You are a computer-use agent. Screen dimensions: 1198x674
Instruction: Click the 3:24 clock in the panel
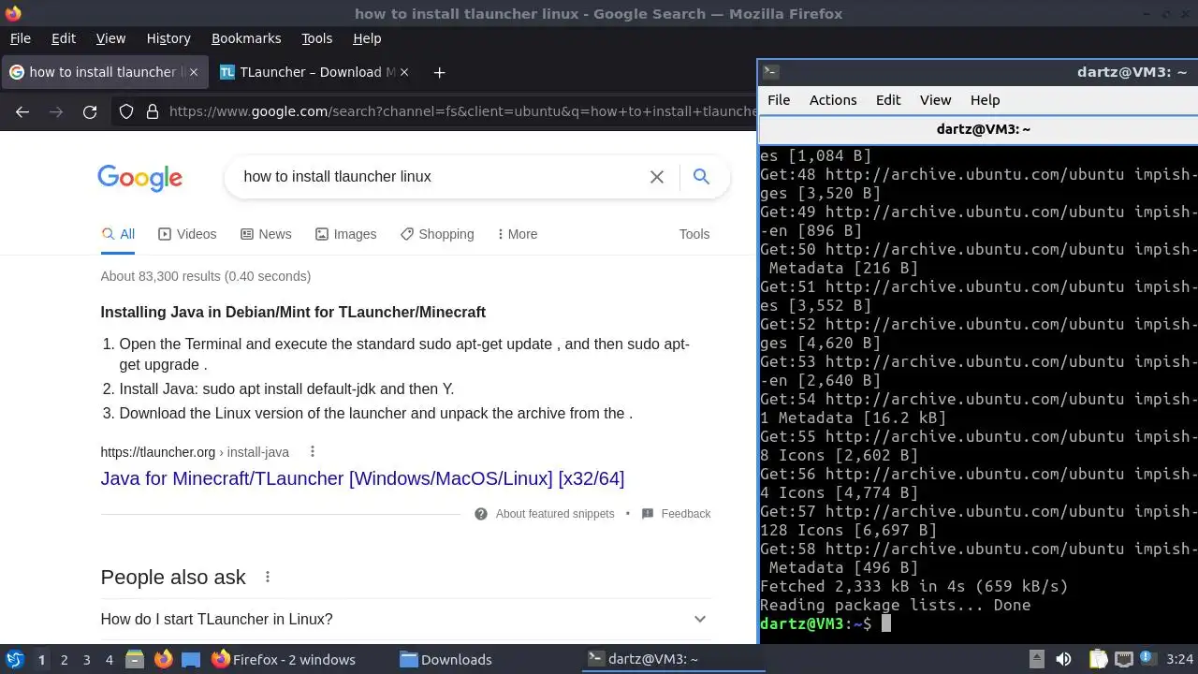pyautogui.click(x=1180, y=660)
